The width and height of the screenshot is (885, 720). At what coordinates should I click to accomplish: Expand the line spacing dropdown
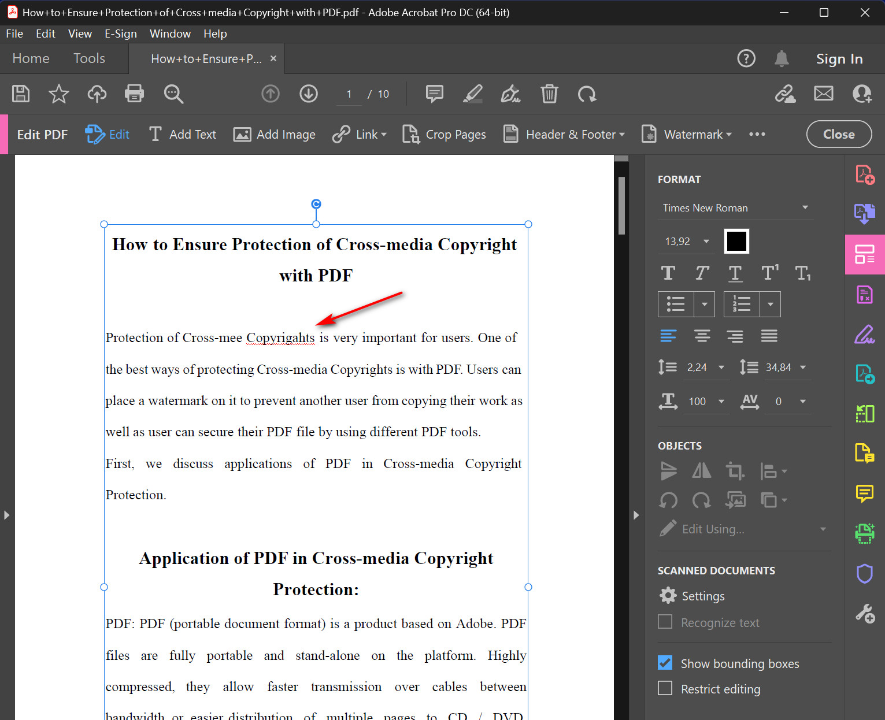tap(721, 367)
